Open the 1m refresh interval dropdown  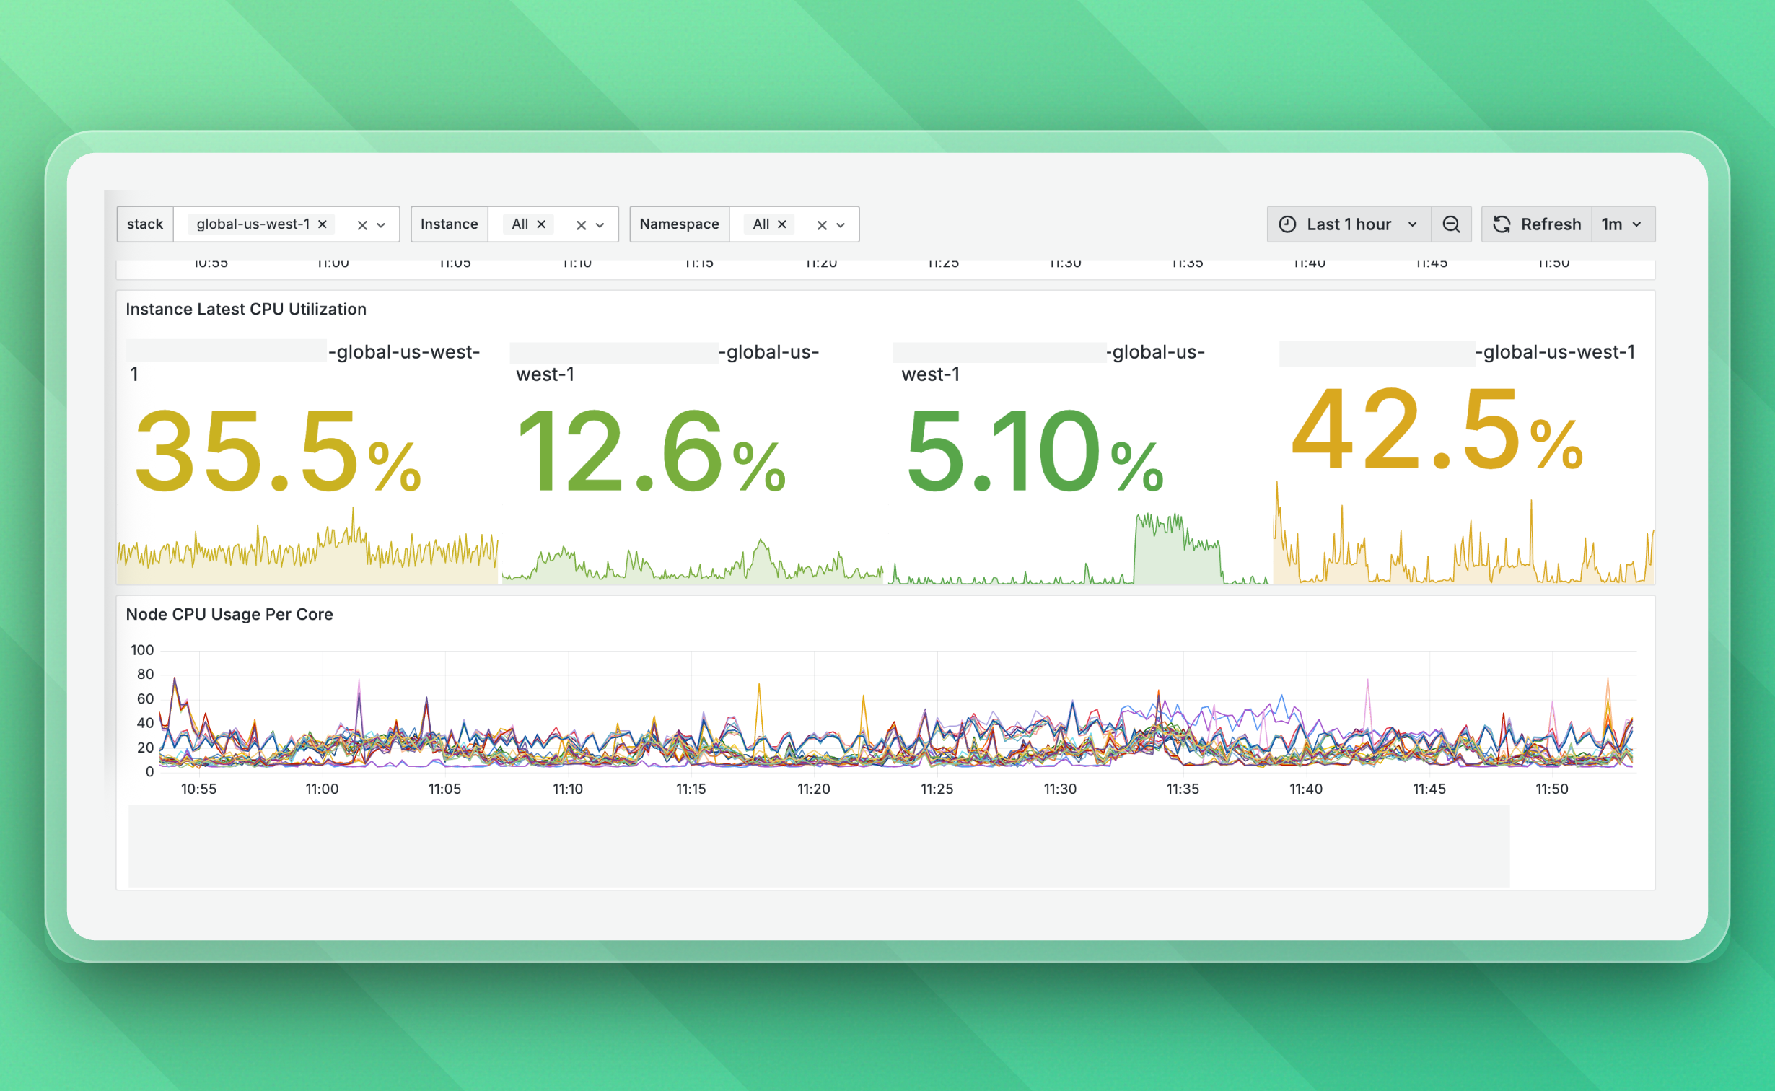(x=1623, y=224)
